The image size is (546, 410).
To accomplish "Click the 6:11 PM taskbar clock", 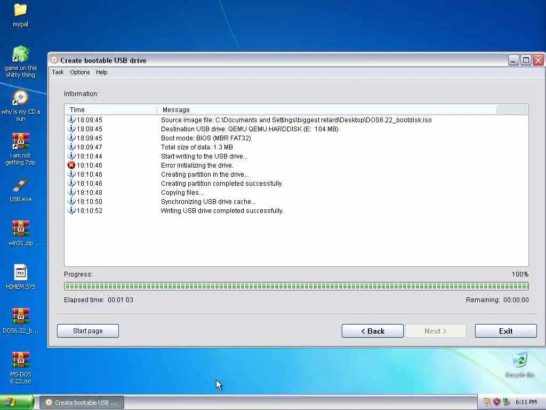I will 526,402.
